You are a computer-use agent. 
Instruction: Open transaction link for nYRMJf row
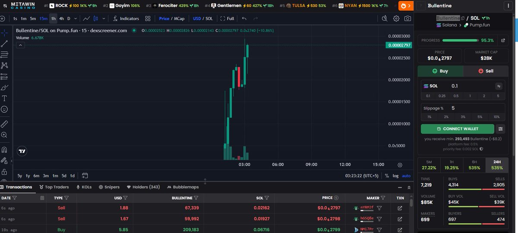[x=400, y=208]
